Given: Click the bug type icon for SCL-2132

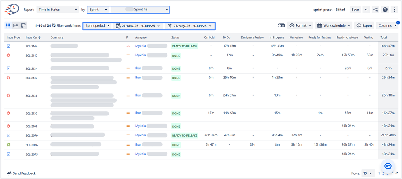Looking at the screenshot, I should tap(8, 78).
